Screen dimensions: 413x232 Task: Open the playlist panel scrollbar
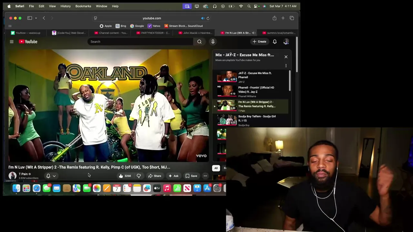click(289, 81)
